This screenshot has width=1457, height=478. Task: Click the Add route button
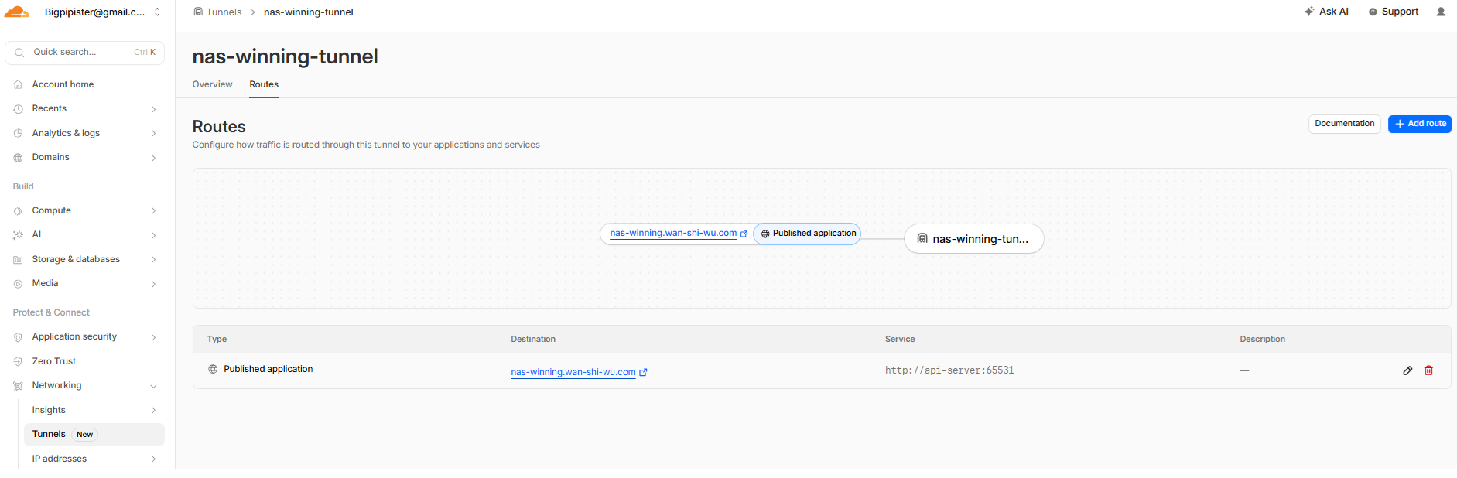click(1419, 124)
